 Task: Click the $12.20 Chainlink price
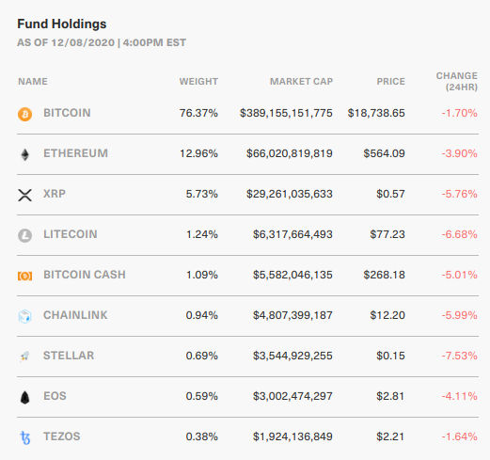click(x=387, y=315)
